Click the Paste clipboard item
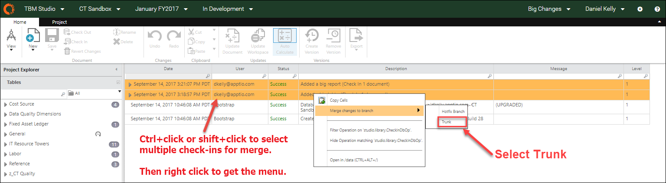Viewport: 666px width, 183px height. coord(197,51)
